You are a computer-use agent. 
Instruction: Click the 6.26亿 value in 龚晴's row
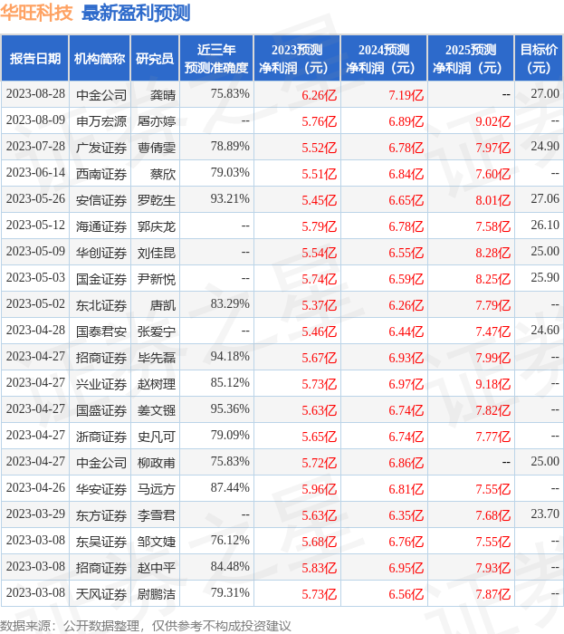click(320, 95)
